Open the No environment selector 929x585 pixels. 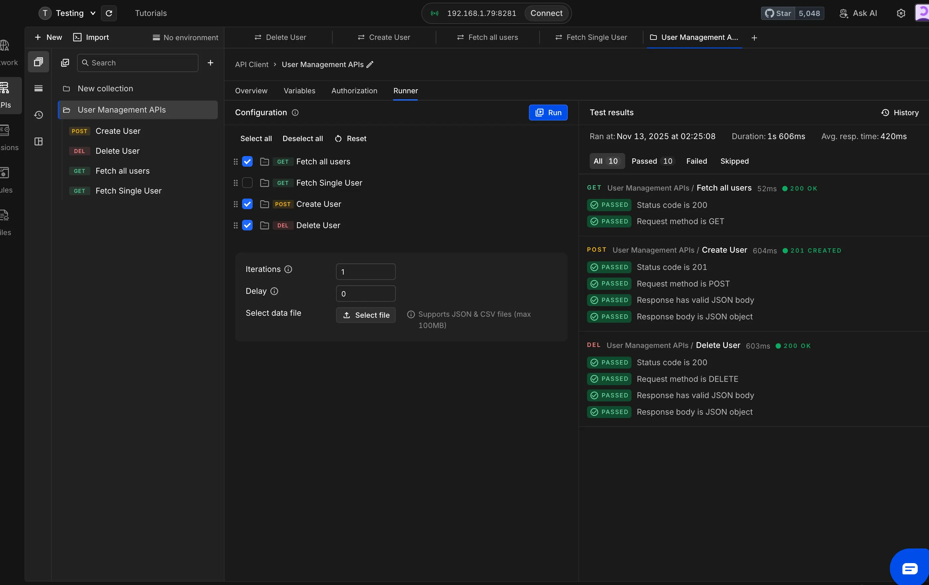[x=186, y=38]
